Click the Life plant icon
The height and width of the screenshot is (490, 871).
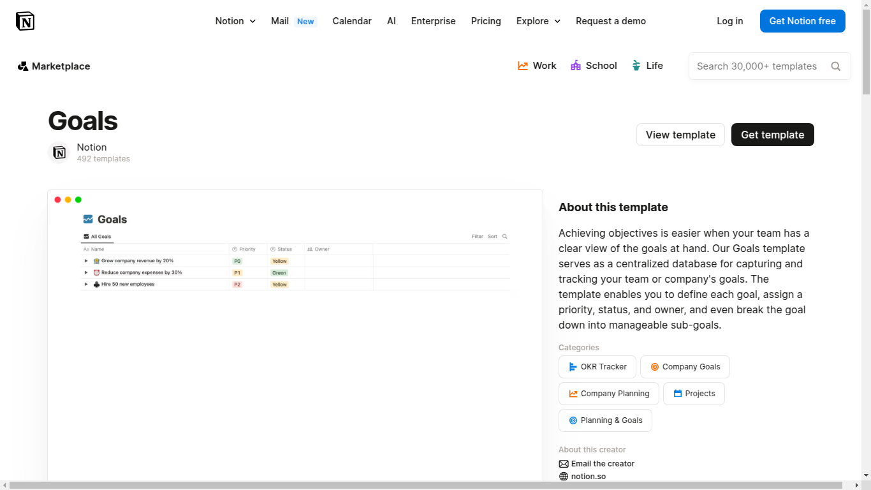[636, 66]
